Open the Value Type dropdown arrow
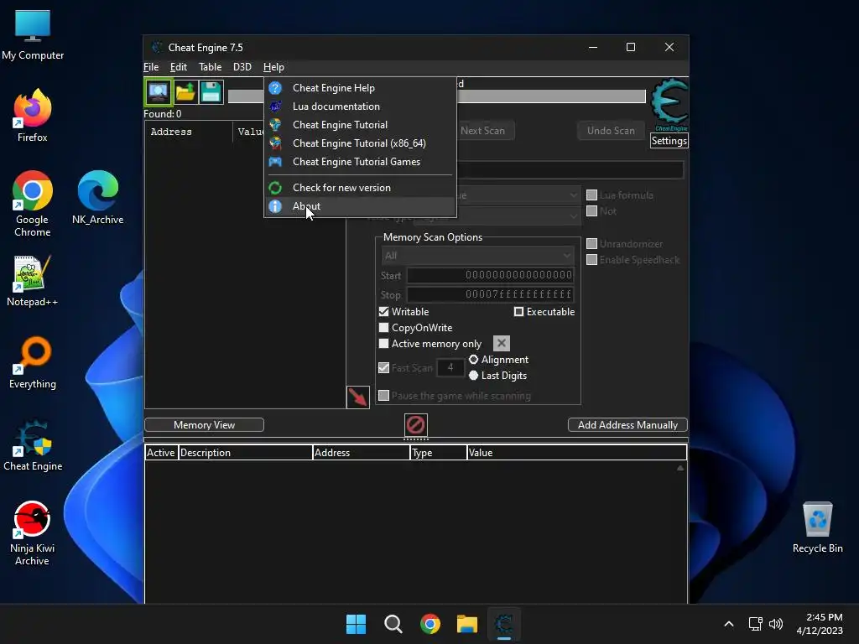The height and width of the screenshot is (644, 859). coord(573,216)
